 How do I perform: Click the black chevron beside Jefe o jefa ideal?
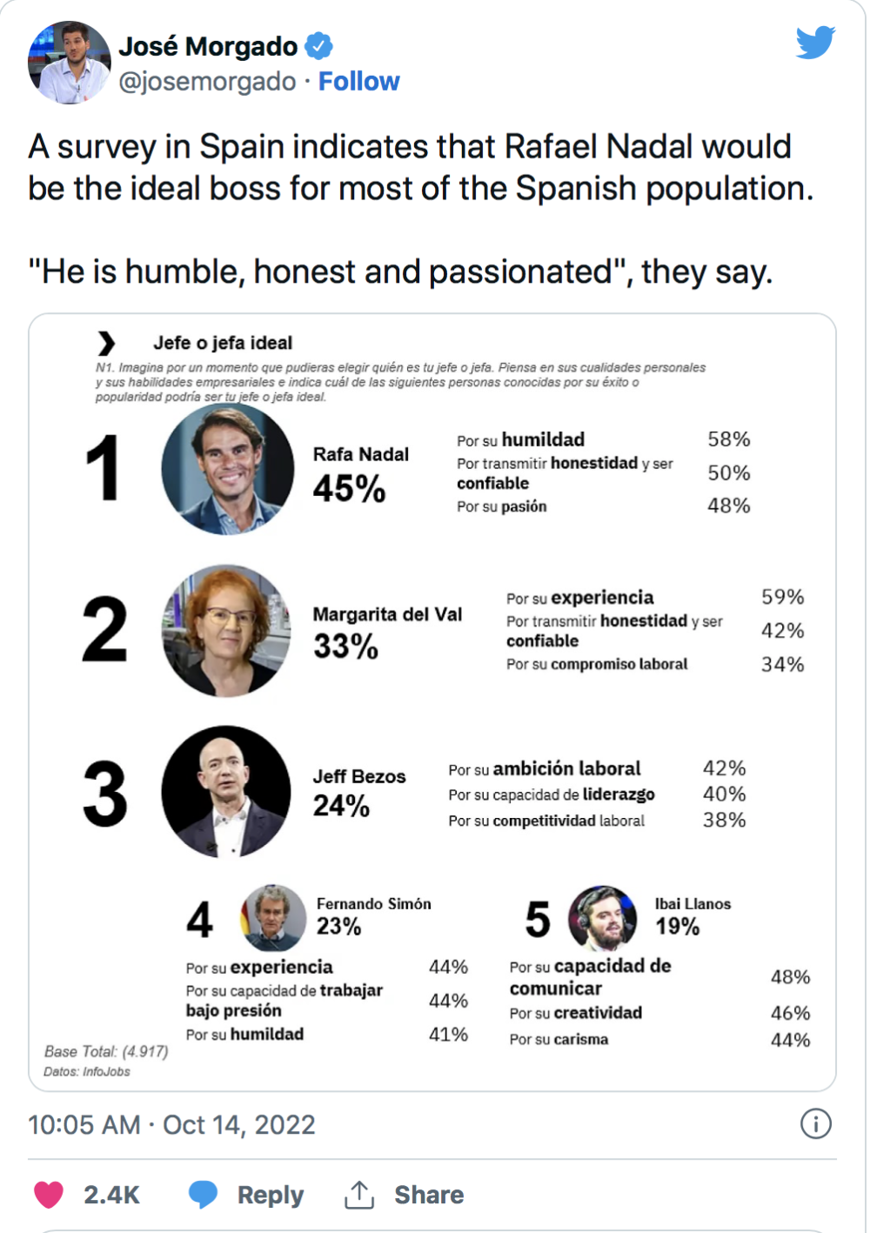pos(106,343)
